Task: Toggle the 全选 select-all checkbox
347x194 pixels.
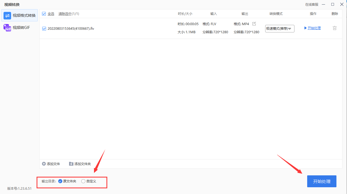Action: tap(44, 14)
